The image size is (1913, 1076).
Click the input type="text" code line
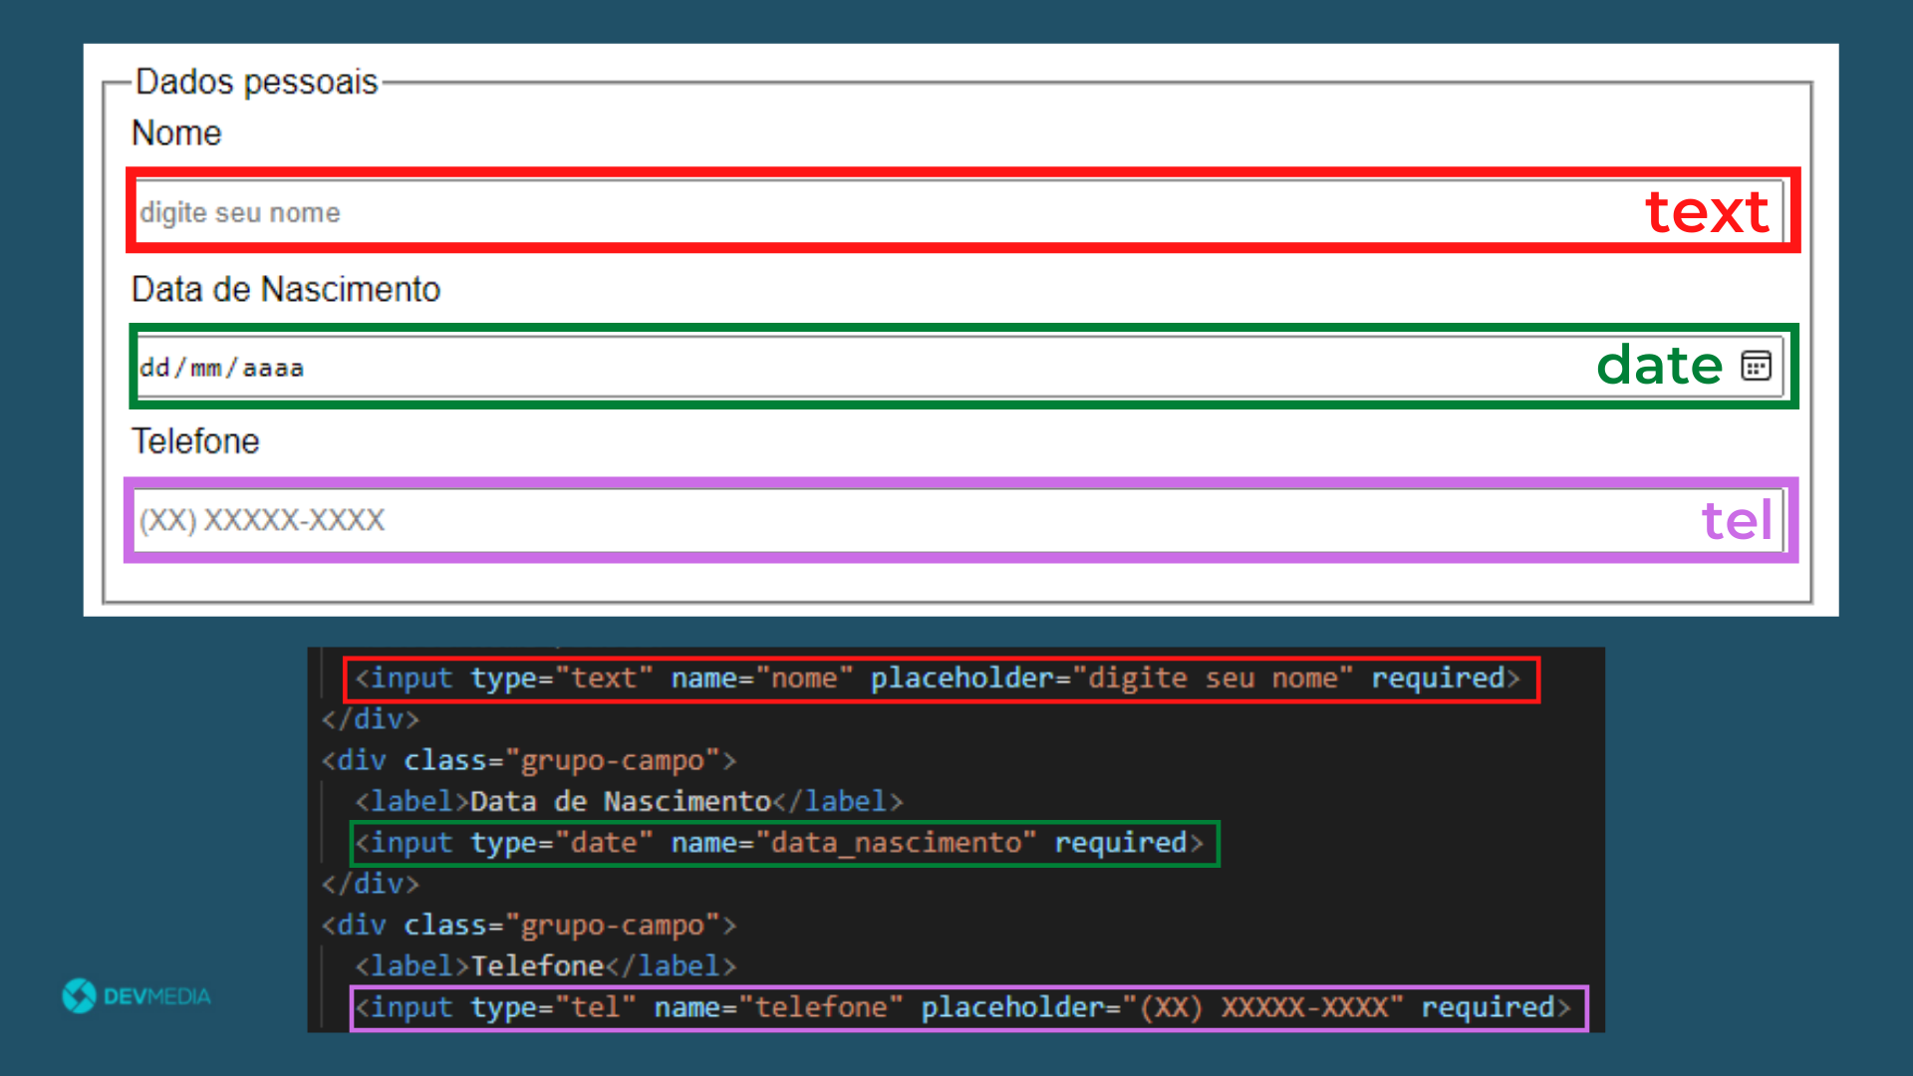coord(940,678)
